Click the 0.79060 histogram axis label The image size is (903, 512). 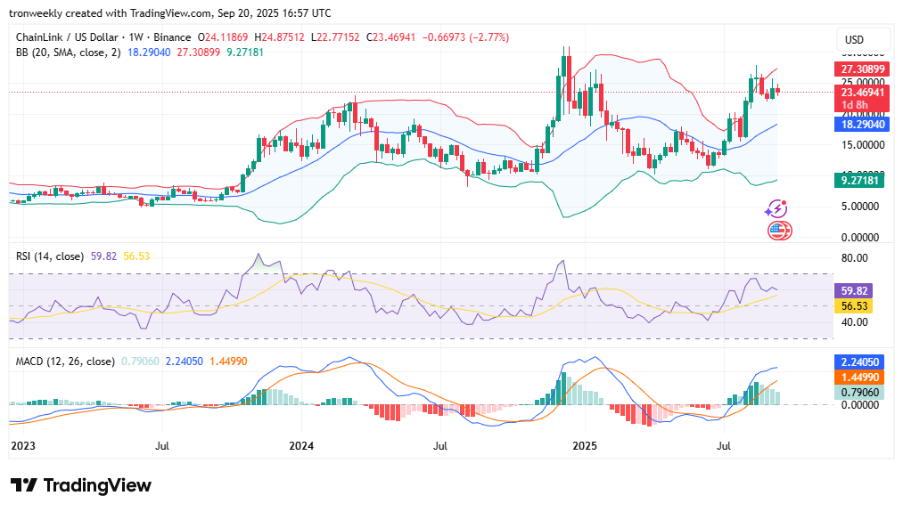tap(859, 393)
